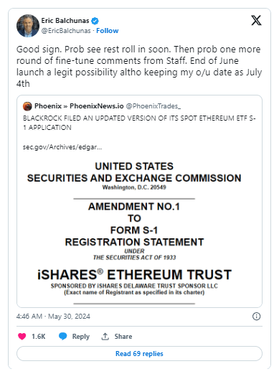This screenshot has width=274, height=374.
Task: Click the Phoenix account avatar icon
Action: coord(27,106)
